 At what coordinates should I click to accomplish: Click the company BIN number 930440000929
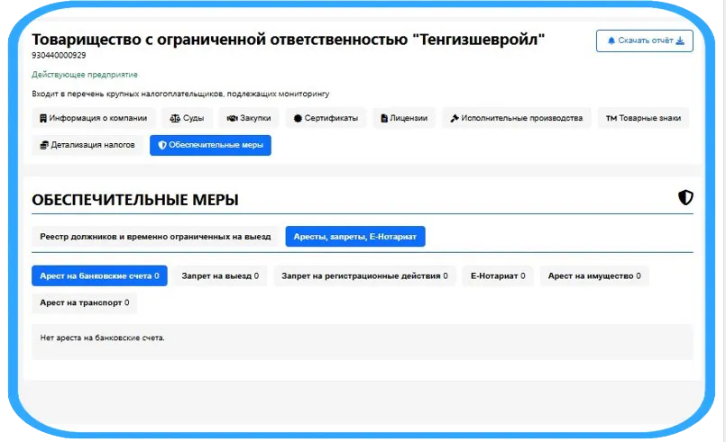[60, 56]
